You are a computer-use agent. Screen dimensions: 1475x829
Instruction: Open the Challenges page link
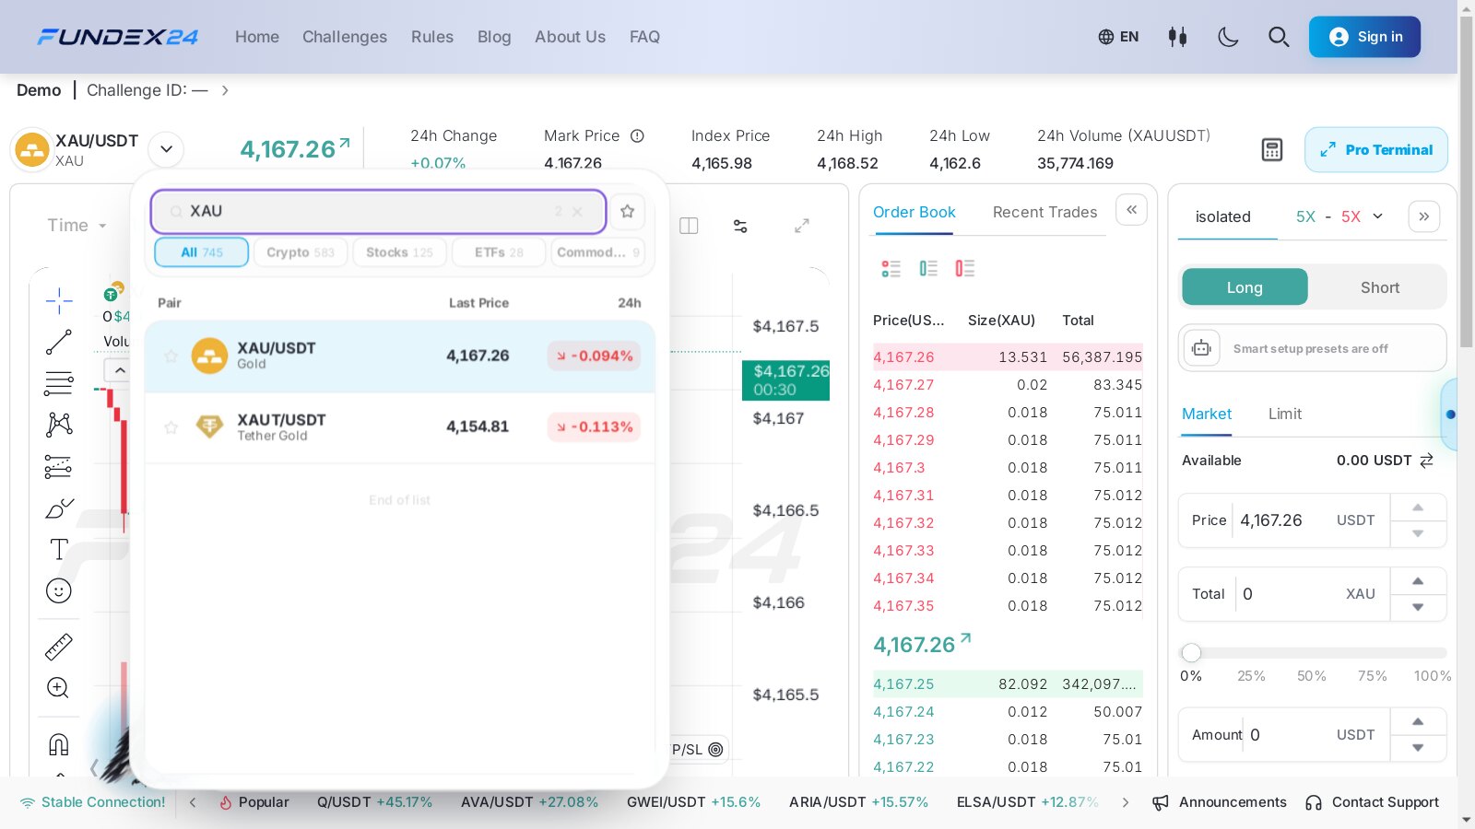click(x=345, y=37)
